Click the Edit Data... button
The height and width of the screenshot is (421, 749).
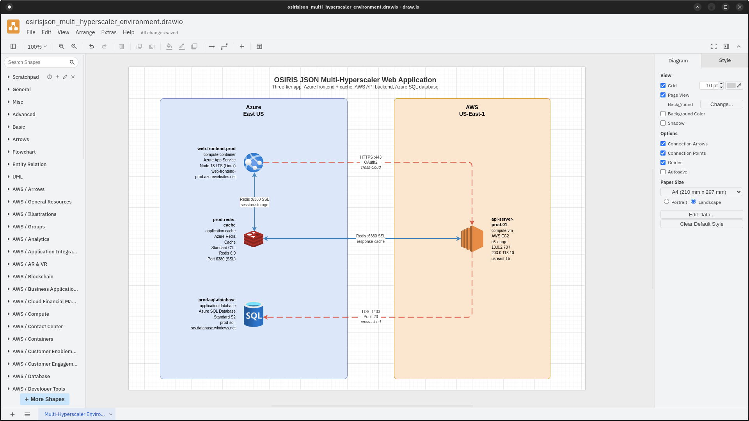(x=701, y=214)
